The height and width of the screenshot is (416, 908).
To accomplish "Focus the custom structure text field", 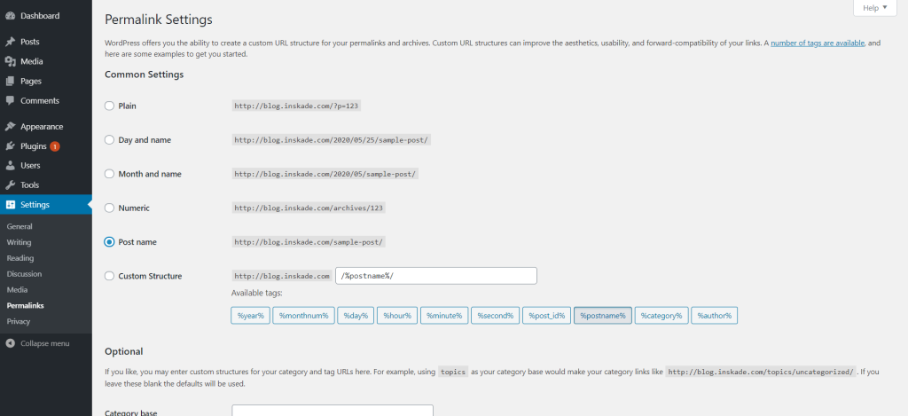I will [x=436, y=276].
